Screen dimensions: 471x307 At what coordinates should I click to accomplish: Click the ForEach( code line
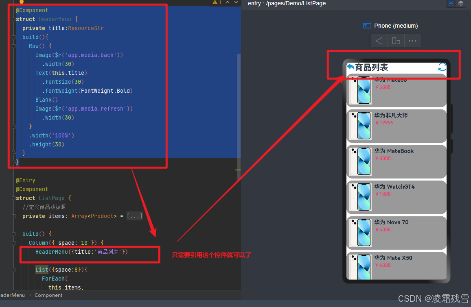coord(55,279)
